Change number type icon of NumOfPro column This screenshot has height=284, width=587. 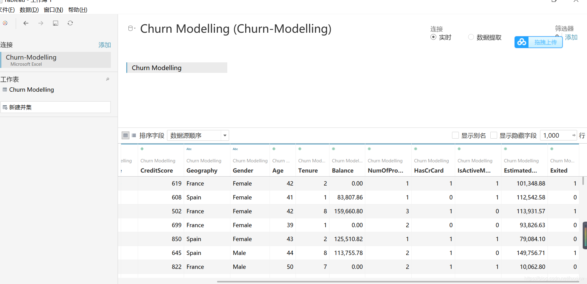click(x=369, y=149)
